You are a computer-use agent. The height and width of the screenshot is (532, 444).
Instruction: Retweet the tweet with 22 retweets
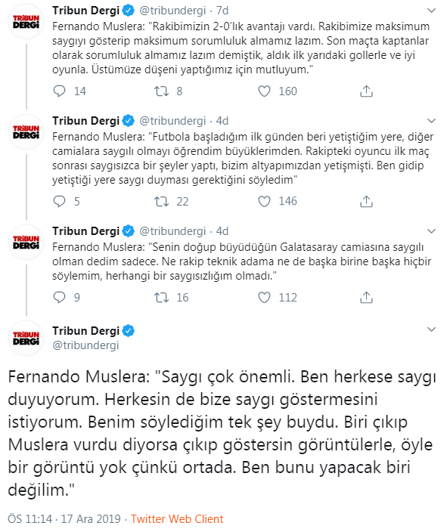pos(161,201)
